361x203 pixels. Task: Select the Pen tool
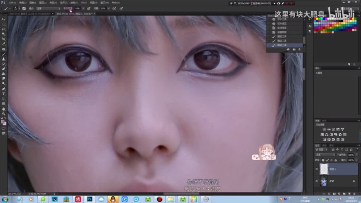coord(4,89)
